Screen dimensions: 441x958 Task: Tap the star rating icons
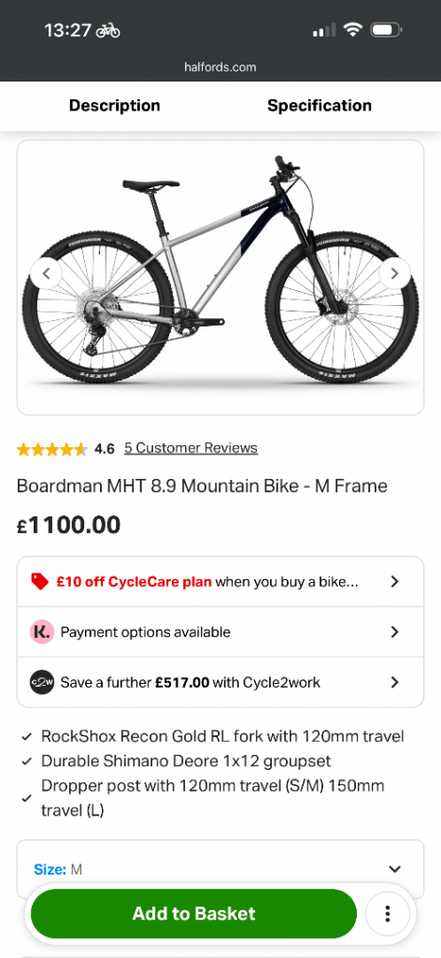(x=52, y=449)
